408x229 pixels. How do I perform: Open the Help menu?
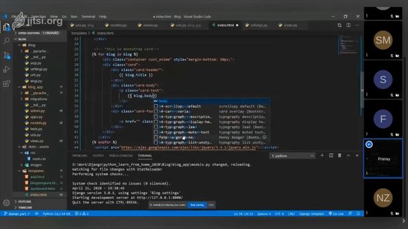pyautogui.click(x=103, y=17)
